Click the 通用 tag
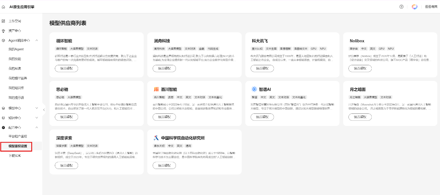This screenshot has width=440, height=195. (188, 146)
